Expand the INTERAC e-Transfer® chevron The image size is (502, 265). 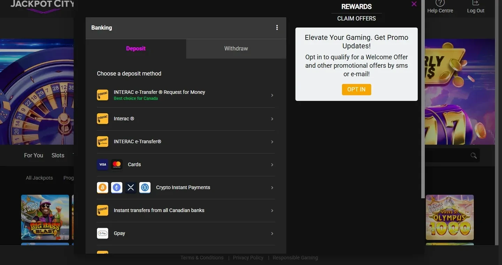[x=272, y=142]
